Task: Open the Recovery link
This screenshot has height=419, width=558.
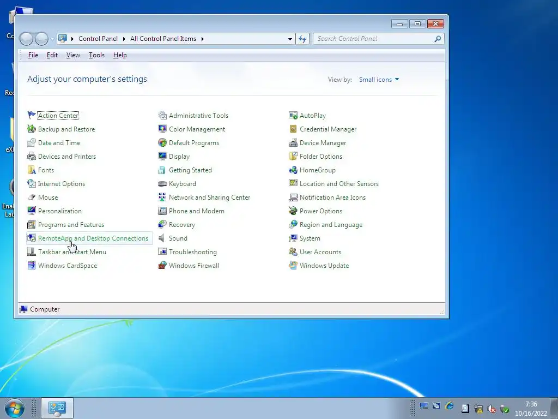Action: 182,225
